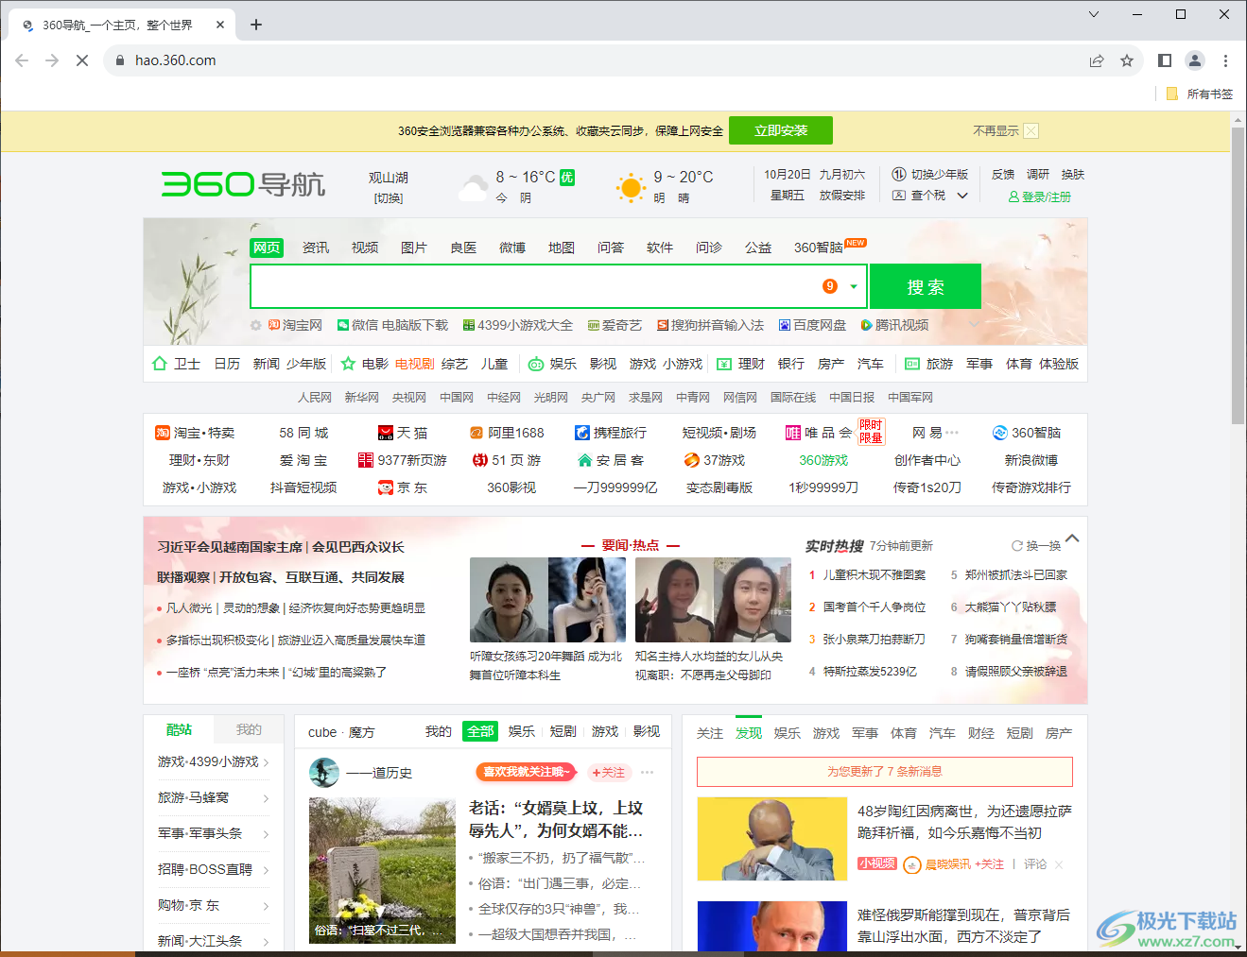Close the 360导航 browser tab
The image size is (1247, 957).
pos(219,25)
